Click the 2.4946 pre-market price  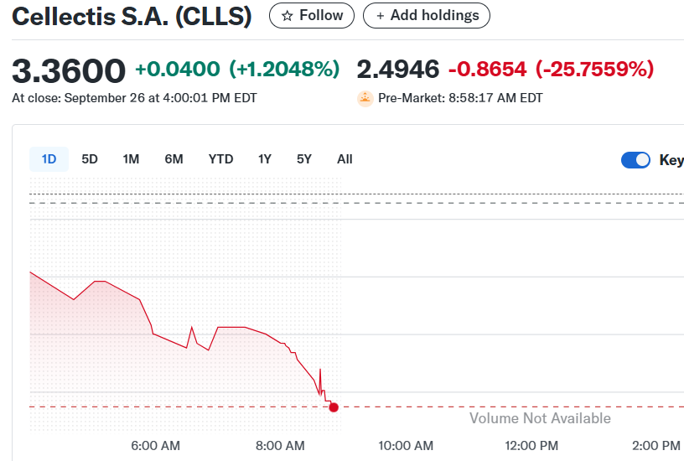point(398,70)
